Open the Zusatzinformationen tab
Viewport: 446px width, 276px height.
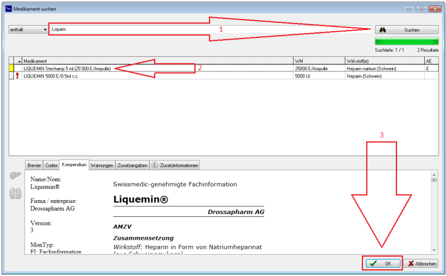pyautogui.click(x=174, y=165)
